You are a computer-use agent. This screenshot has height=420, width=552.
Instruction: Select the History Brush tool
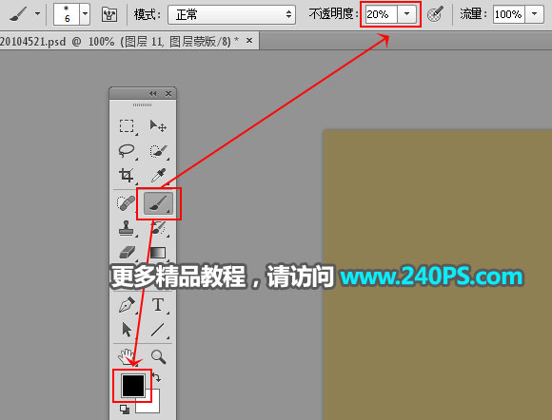[x=159, y=228]
